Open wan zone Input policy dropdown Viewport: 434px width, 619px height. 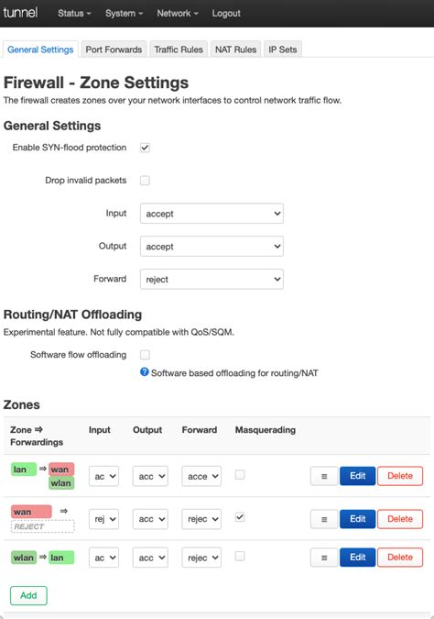click(104, 519)
